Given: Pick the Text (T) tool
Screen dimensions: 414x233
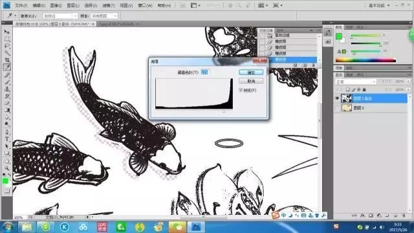Looking at the screenshot, I should click(7, 139).
